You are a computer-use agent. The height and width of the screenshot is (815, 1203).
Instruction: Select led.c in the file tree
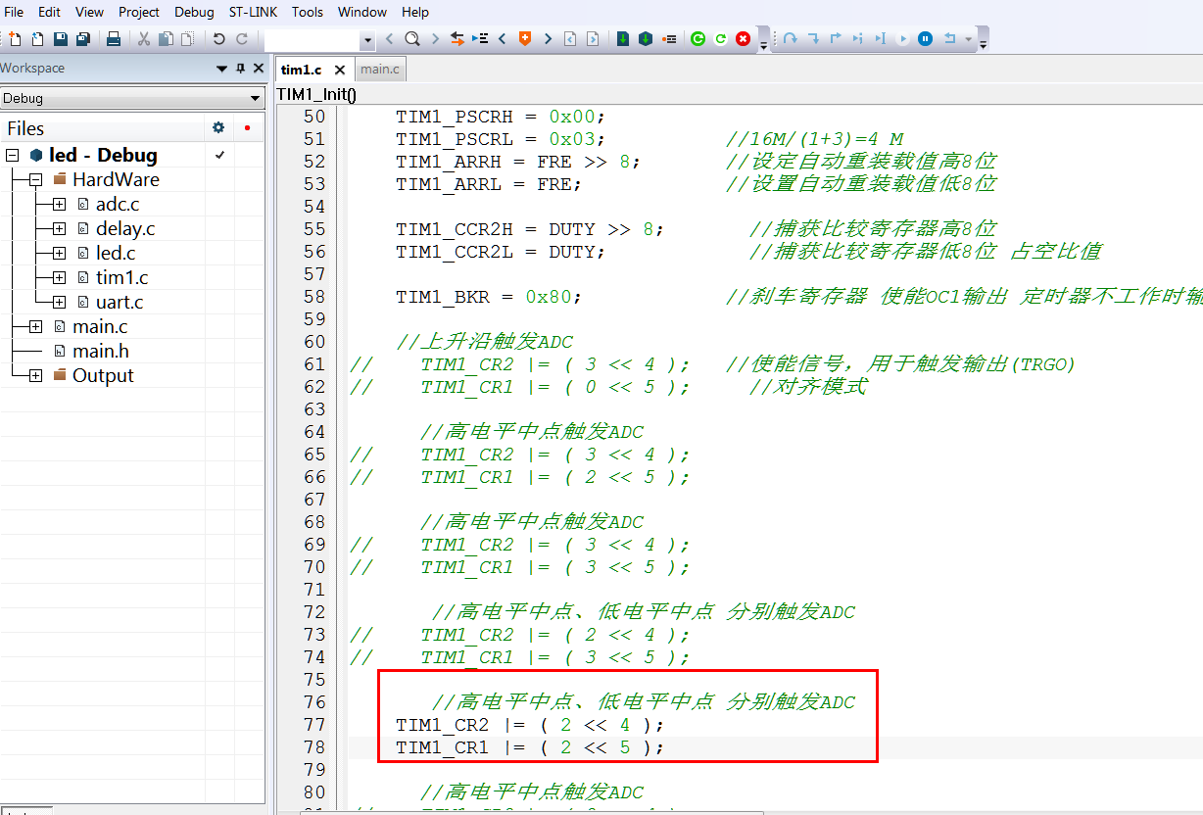coord(116,253)
